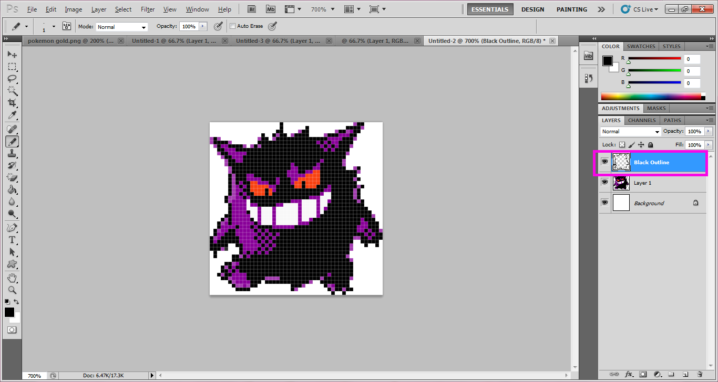Image resolution: width=718 pixels, height=382 pixels.
Task: Select the Magic Wand tool
Action: pos(12,91)
